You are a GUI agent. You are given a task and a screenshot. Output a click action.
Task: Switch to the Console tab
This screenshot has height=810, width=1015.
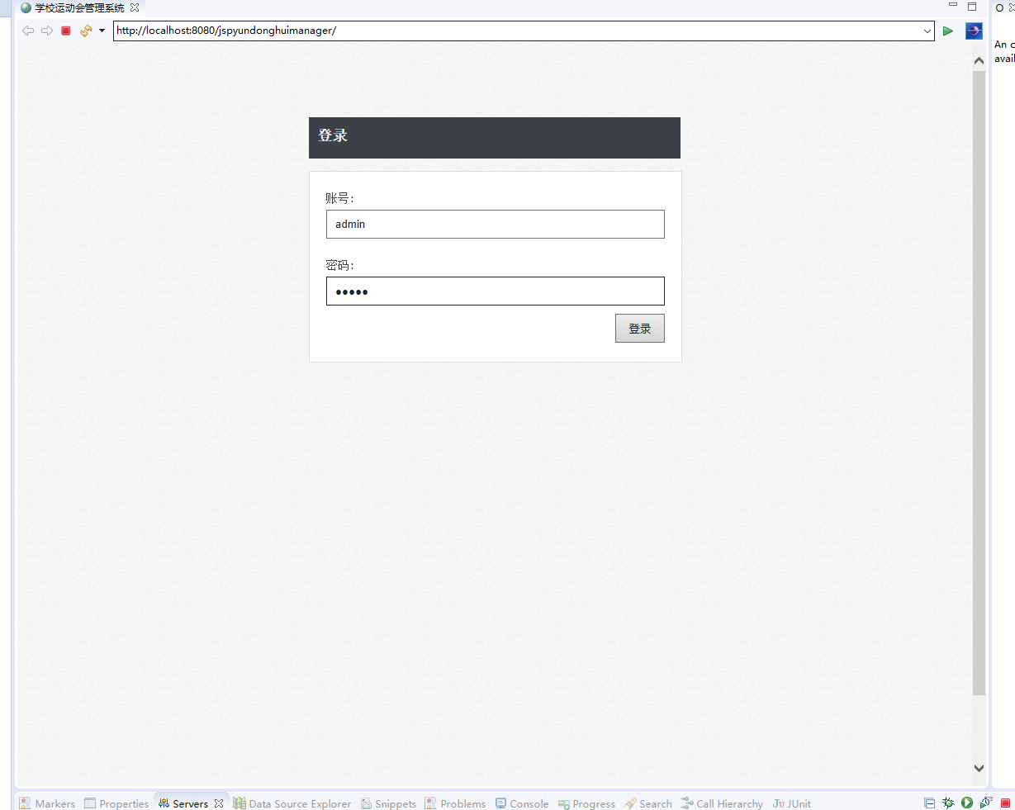(x=522, y=803)
